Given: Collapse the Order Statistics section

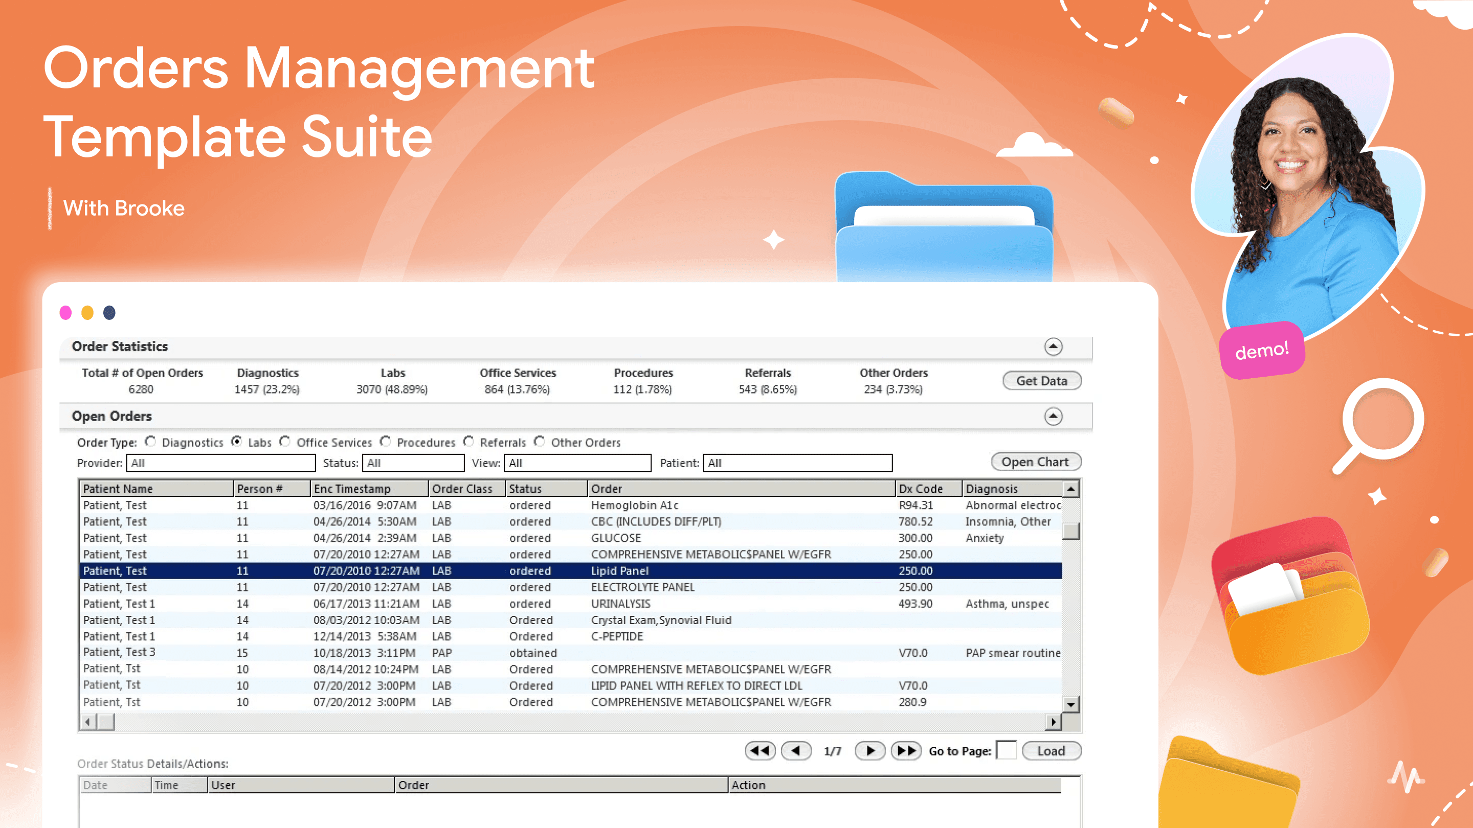Looking at the screenshot, I should click(x=1053, y=347).
